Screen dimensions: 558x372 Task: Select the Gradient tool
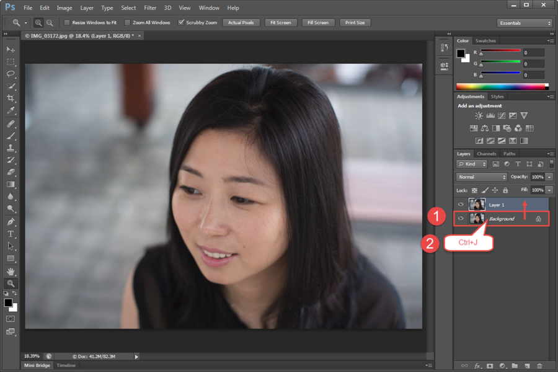pyautogui.click(x=11, y=184)
